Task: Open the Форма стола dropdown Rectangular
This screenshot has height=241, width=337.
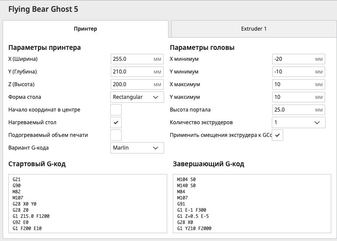Action: tap(137, 97)
